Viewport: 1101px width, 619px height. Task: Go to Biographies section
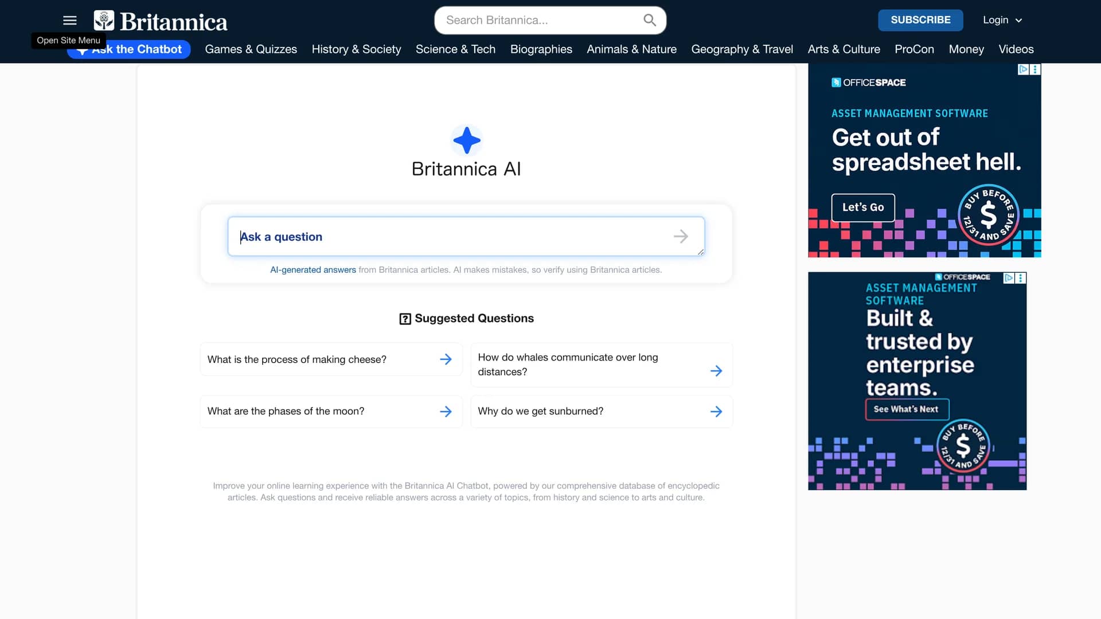click(x=541, y=49)
